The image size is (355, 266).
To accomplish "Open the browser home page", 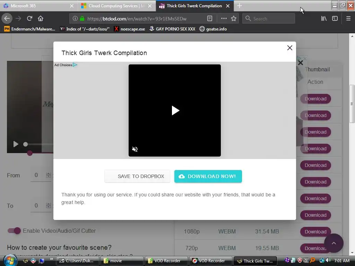I will pyautogui.click(x=41, y=19).
